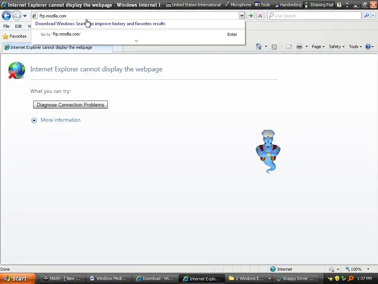The width and height of the screenshot is (378, 284).
Task: Click the Home icon in command bar
Action: (x=259, y=47)
